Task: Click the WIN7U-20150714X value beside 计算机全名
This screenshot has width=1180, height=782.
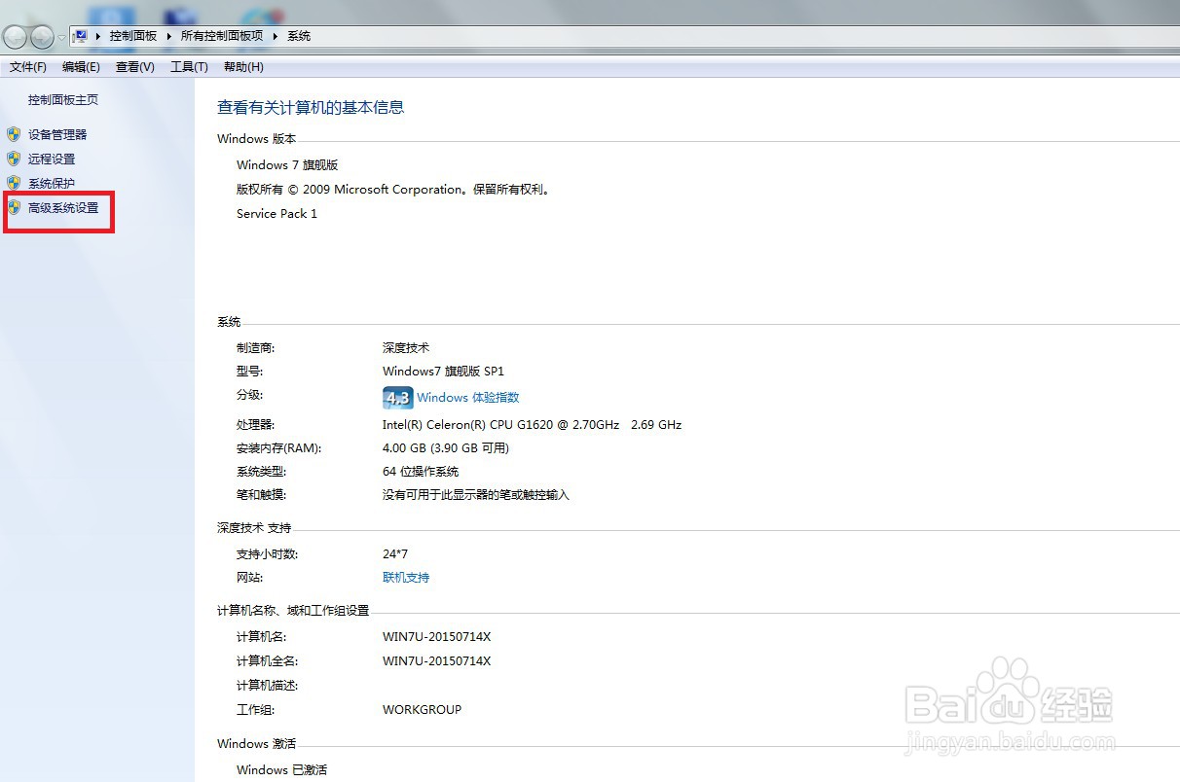Action: [437, 661]
